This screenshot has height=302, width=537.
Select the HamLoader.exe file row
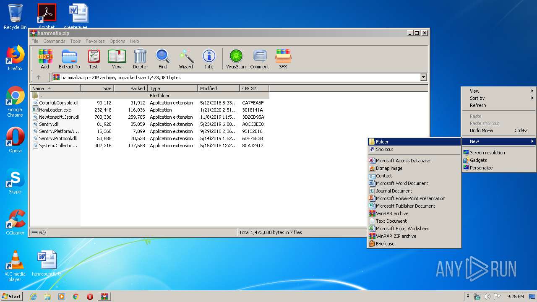[x=150, y=110]
